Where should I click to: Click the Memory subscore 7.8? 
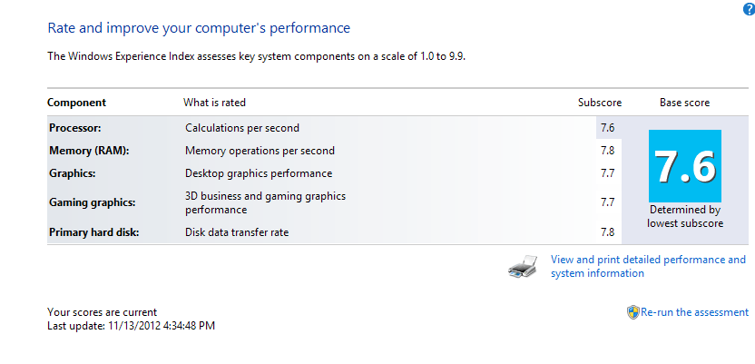(608, 151)
